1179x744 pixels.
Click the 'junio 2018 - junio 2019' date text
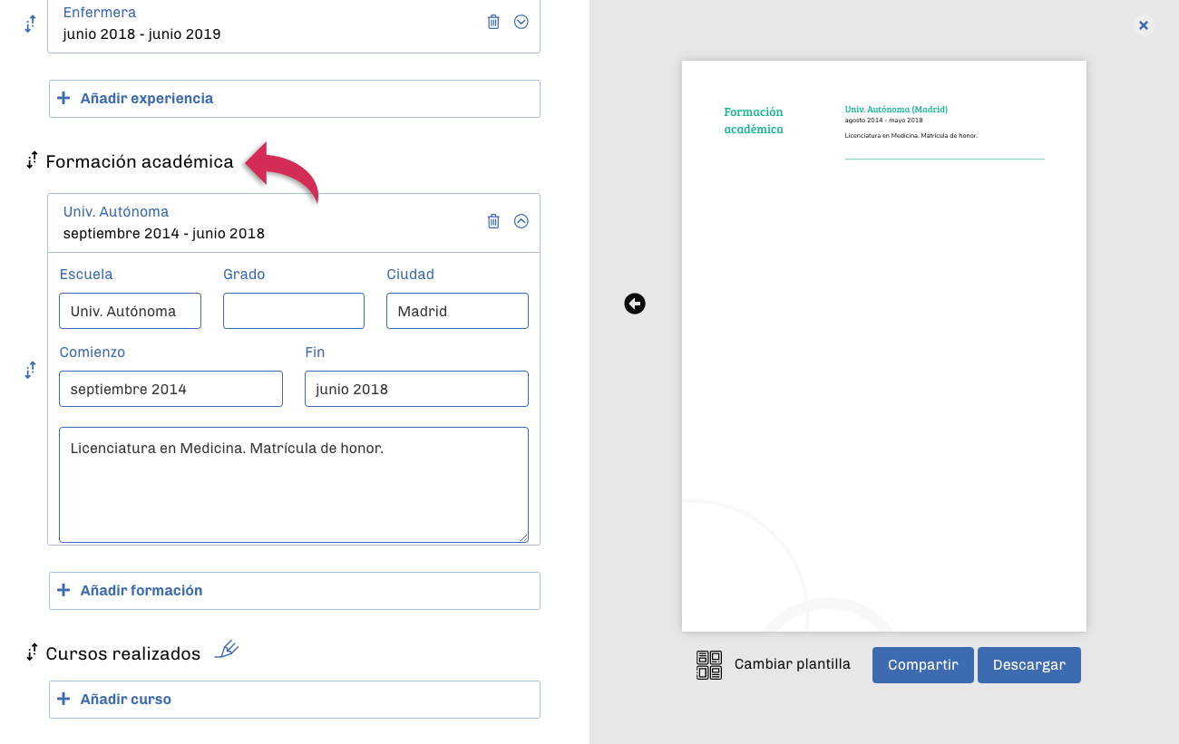pos(142,34)
